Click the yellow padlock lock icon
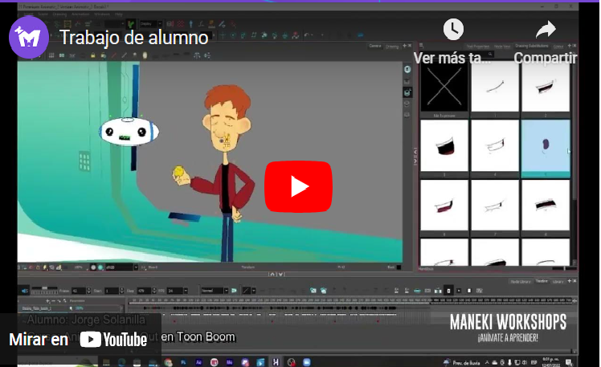Screen dimensions: 601x367 (x=92, y=55)
